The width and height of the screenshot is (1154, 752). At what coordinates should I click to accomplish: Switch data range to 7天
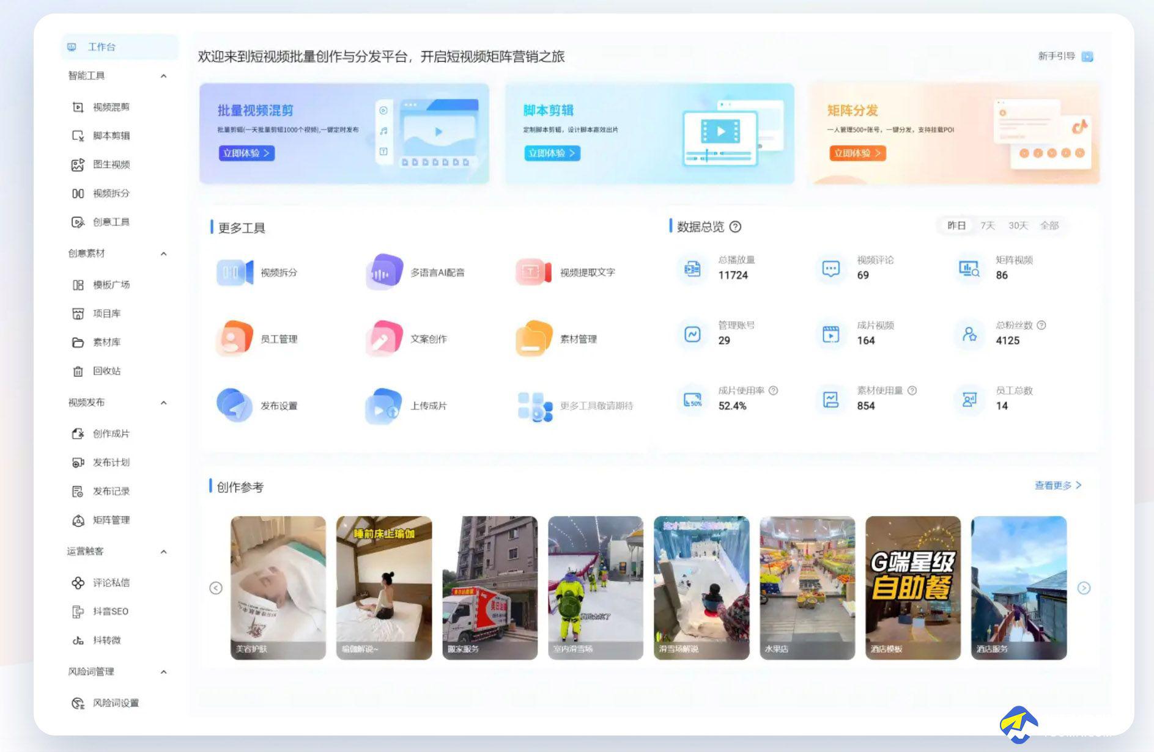tap(988, 225)
